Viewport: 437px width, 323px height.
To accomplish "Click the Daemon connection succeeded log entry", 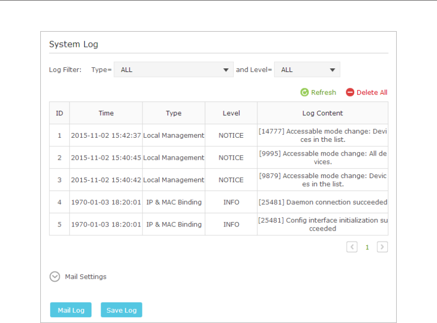I will (x=322, y=202).
